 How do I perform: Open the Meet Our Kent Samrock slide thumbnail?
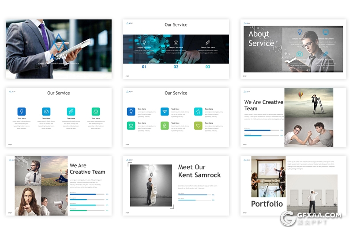tap(176, 186)
